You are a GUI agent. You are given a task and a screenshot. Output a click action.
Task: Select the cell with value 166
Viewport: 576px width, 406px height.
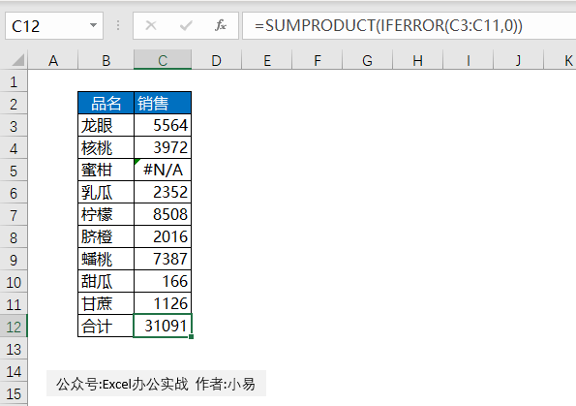(x=163, y=281)
